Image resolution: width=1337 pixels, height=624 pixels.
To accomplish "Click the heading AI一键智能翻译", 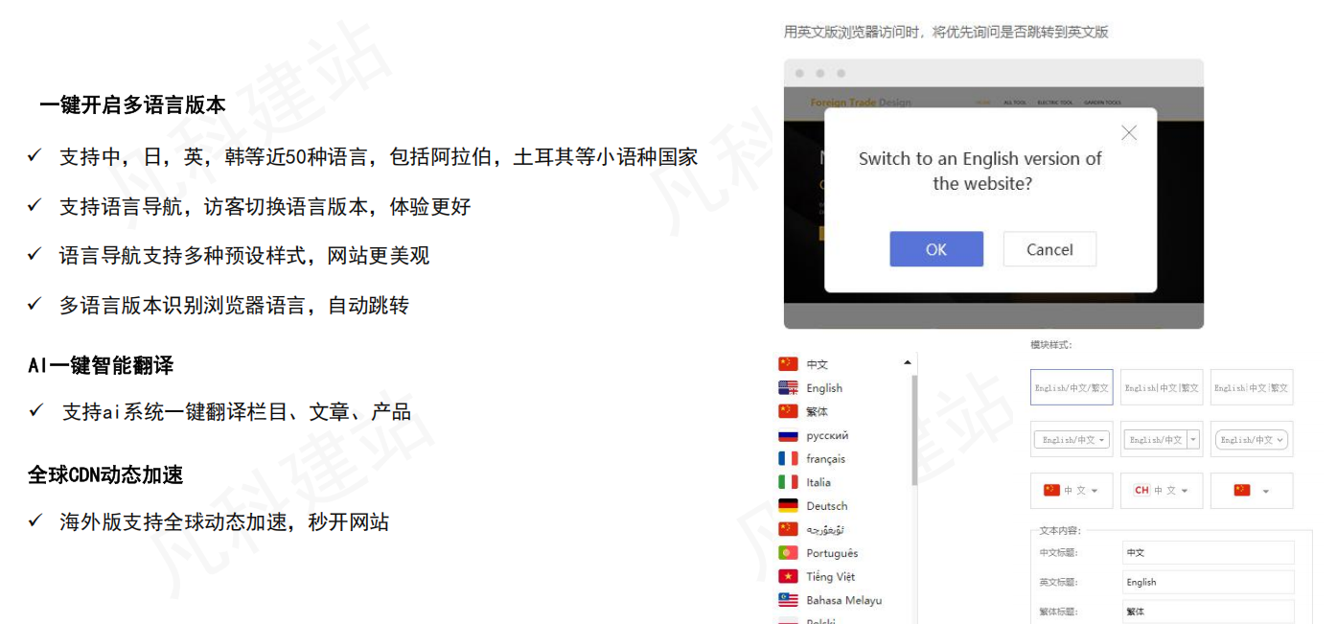I will pos(101,365).
